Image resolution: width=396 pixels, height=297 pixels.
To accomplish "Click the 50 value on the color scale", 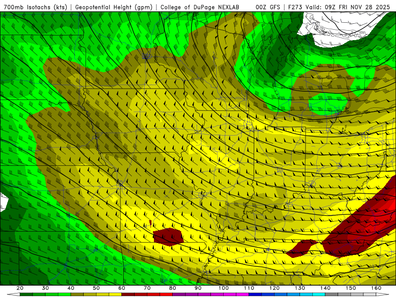I will (96, 288).
